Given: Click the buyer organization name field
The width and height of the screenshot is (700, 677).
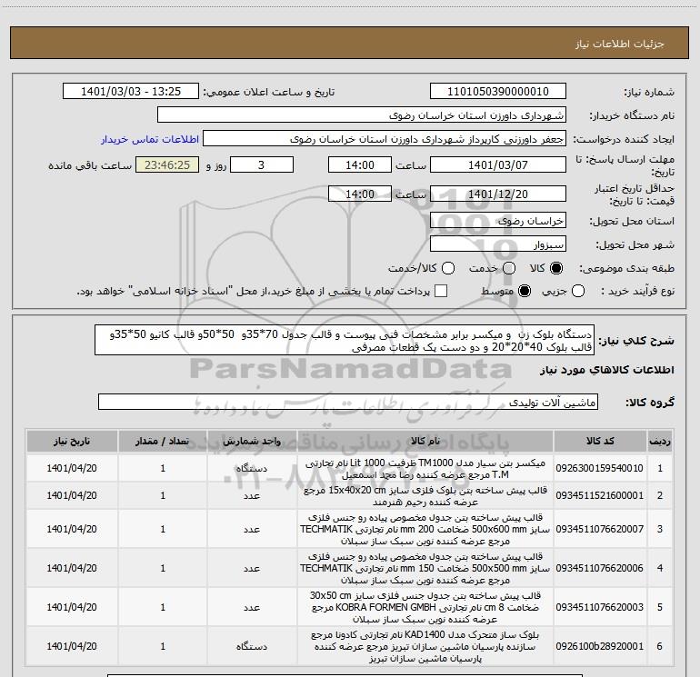Looking at the screenshot, I should point(362,115).
